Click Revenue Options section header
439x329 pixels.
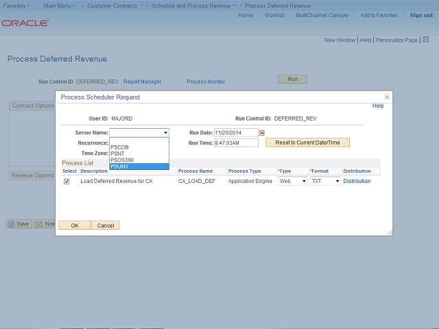tap(32, 175)
